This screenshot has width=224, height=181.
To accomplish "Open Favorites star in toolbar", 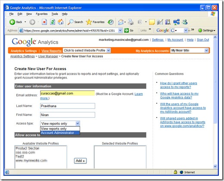I will (95, 22).
